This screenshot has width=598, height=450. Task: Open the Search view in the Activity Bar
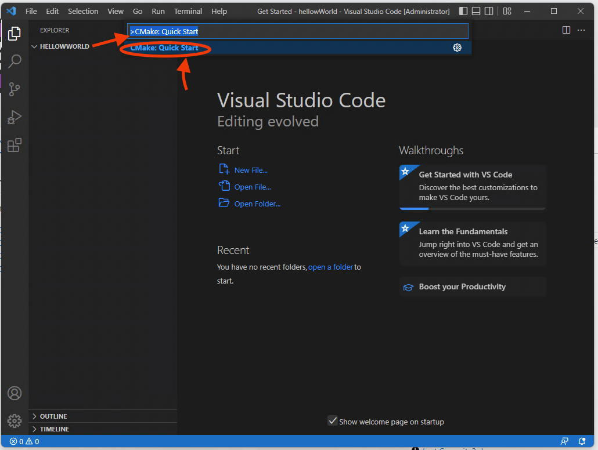pos(15,61)
